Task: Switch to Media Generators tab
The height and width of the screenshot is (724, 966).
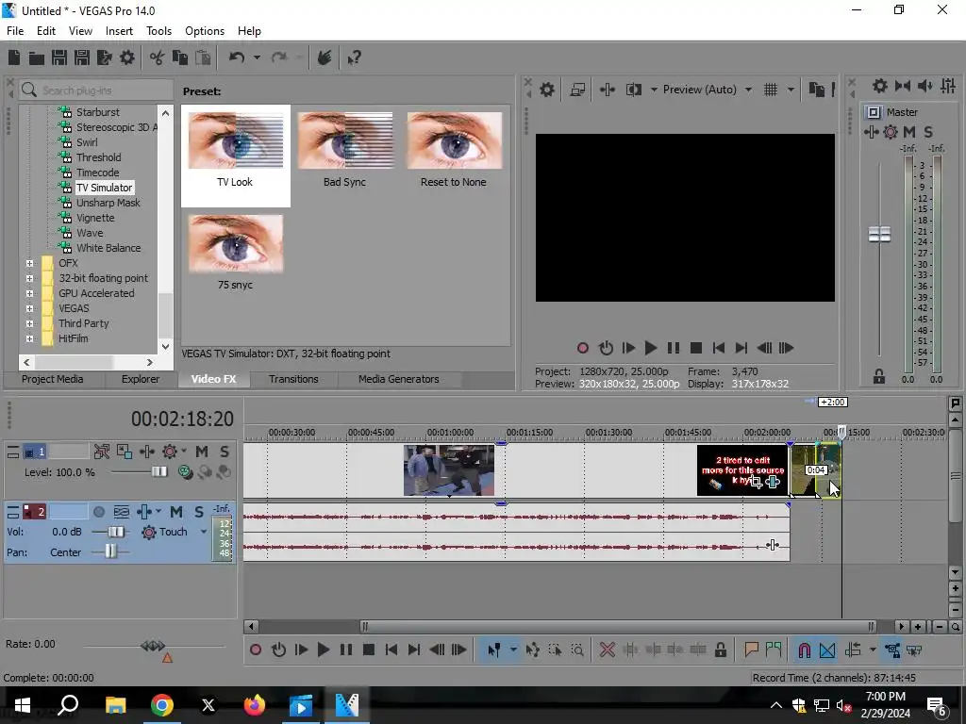Action: [x=399, y=379]
